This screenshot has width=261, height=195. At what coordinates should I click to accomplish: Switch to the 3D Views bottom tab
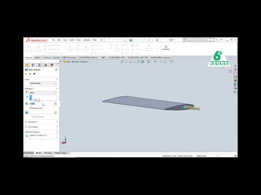[x=48, y=153]
